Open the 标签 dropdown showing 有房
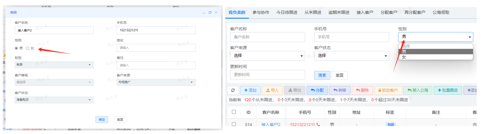 54,65
